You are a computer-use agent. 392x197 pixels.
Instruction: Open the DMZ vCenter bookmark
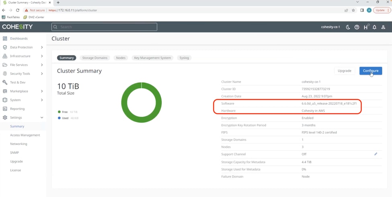[34, 17]
